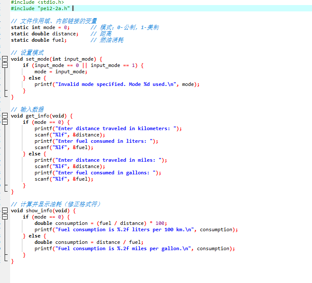Click the 距离 comment after distance
Viewport: 312px width, 283px height.
(101, 34)
